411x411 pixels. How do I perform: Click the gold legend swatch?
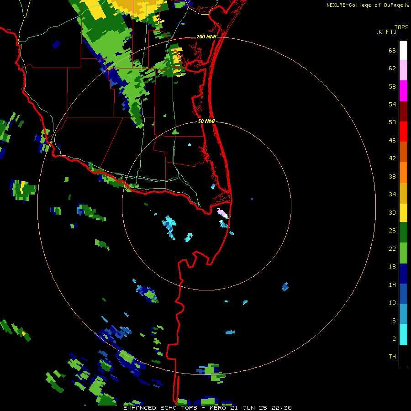tap(403, 193)
